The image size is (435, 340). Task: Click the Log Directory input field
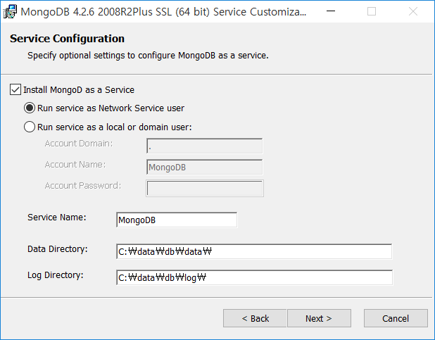click(254, 277)
